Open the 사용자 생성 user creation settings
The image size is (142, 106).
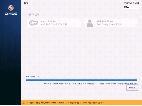coord(110,23)
